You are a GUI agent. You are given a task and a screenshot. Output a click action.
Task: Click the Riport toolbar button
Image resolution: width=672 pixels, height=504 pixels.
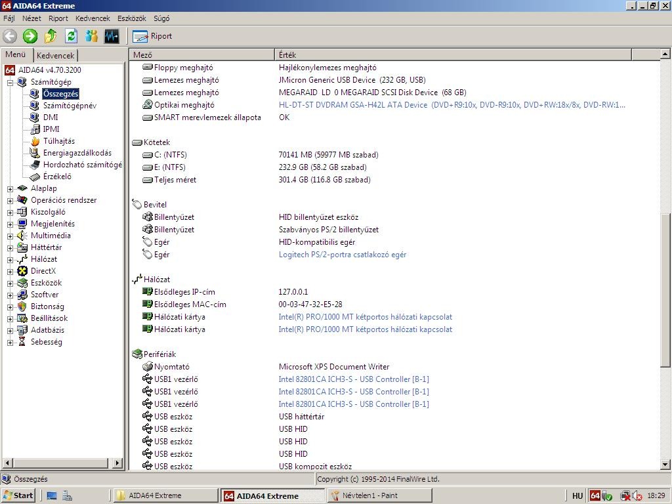tap(152, 37)
